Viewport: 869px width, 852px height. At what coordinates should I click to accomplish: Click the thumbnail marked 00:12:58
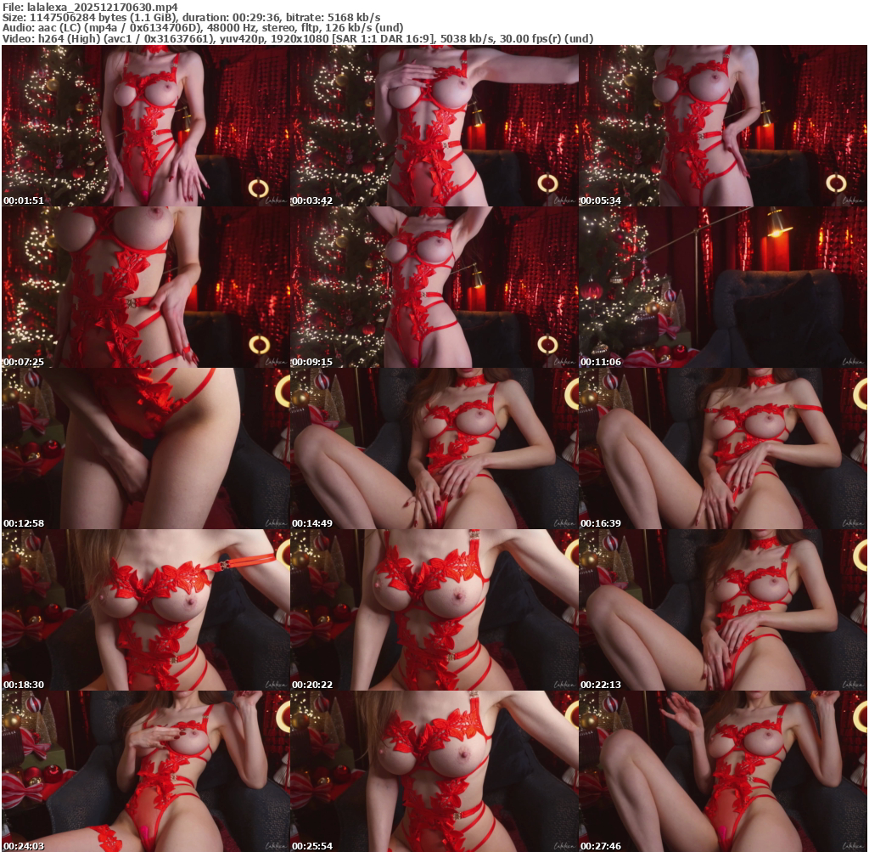click(x=145, y=449)
